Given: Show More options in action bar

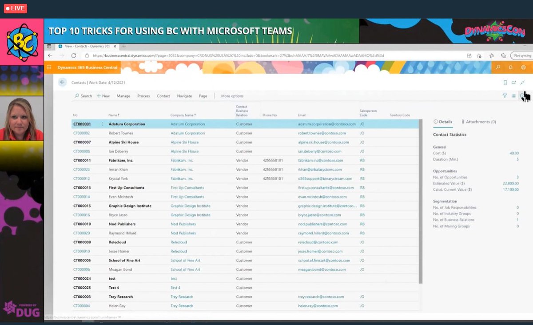Looking at the screenshot, I should coord(232,96).
